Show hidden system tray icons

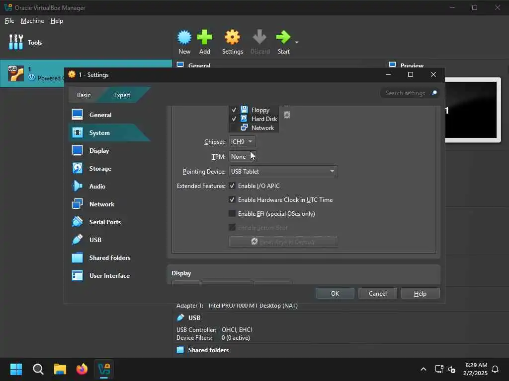click(x=424, y=369)
